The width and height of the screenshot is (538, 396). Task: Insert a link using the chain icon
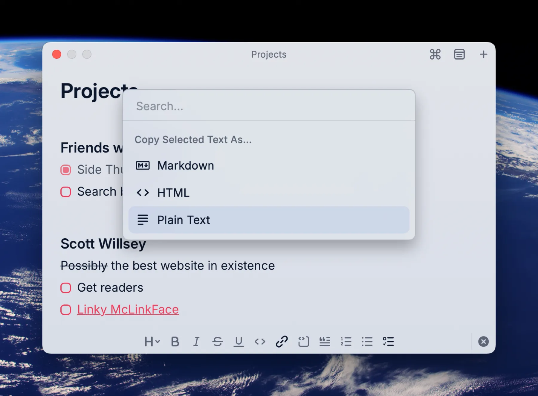tap(281, 341)
